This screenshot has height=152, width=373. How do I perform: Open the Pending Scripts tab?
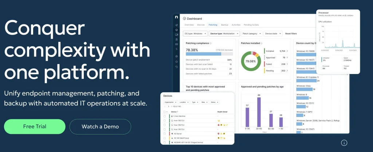point(251,25)
